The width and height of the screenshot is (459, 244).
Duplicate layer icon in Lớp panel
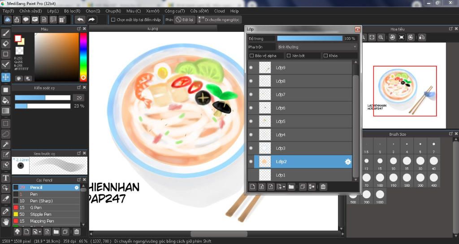click(303, 187)
